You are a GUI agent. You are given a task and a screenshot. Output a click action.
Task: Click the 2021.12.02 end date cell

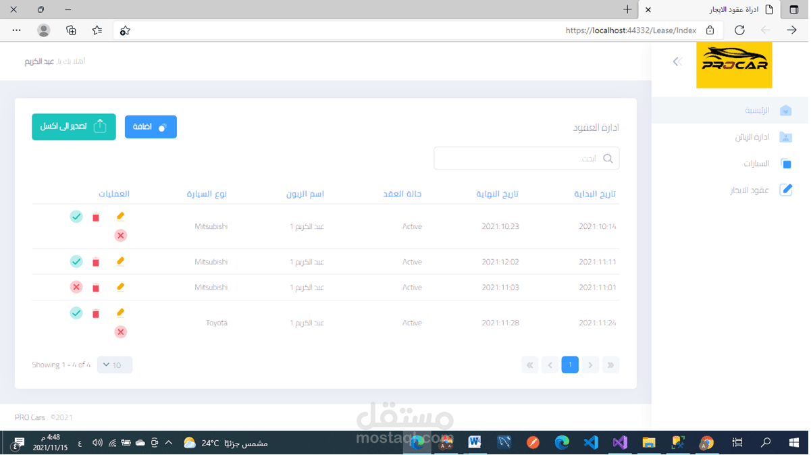coord(500,262)
